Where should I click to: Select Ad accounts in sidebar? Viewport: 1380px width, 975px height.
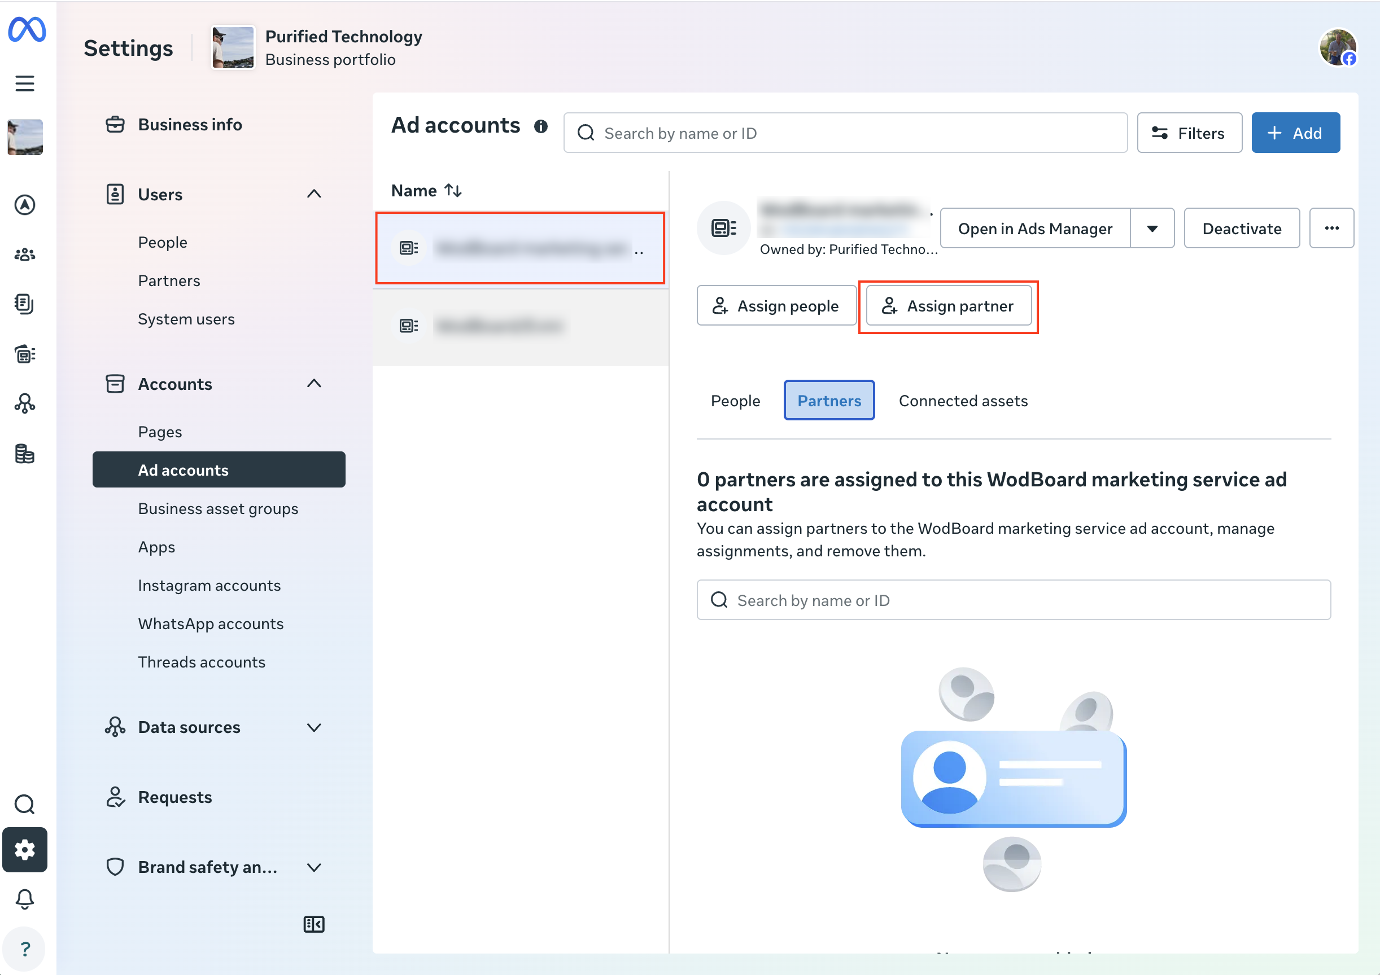coord(219,470)
